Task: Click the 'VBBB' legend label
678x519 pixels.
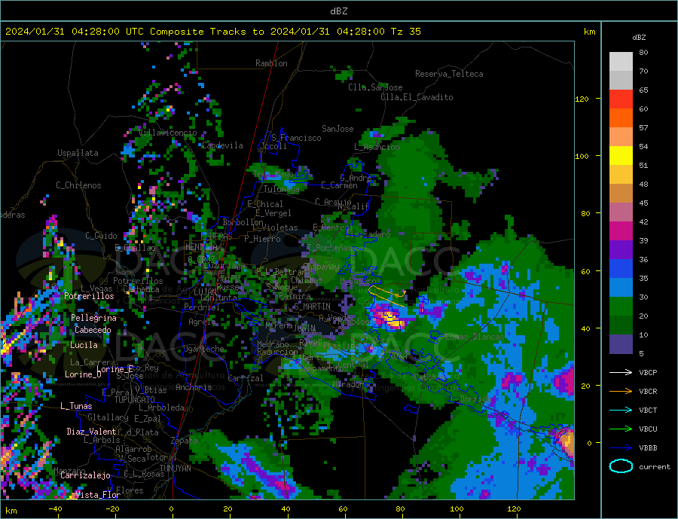Action: point(648,447)
